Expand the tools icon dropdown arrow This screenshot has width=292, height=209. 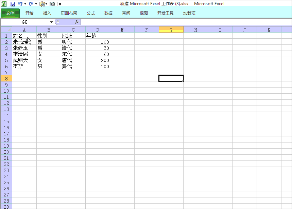[x=46, y=4]
